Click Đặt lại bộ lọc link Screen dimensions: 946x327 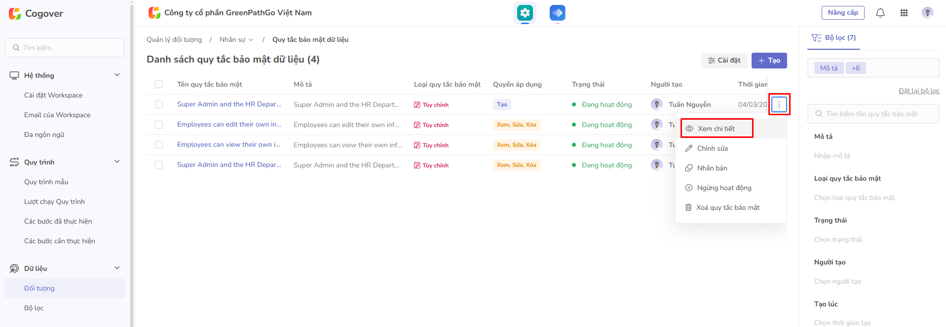pos(919,91)
